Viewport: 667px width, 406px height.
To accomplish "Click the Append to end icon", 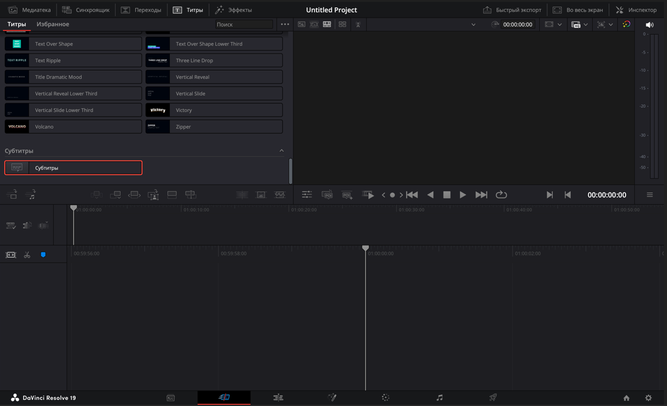I will [115, 194].
